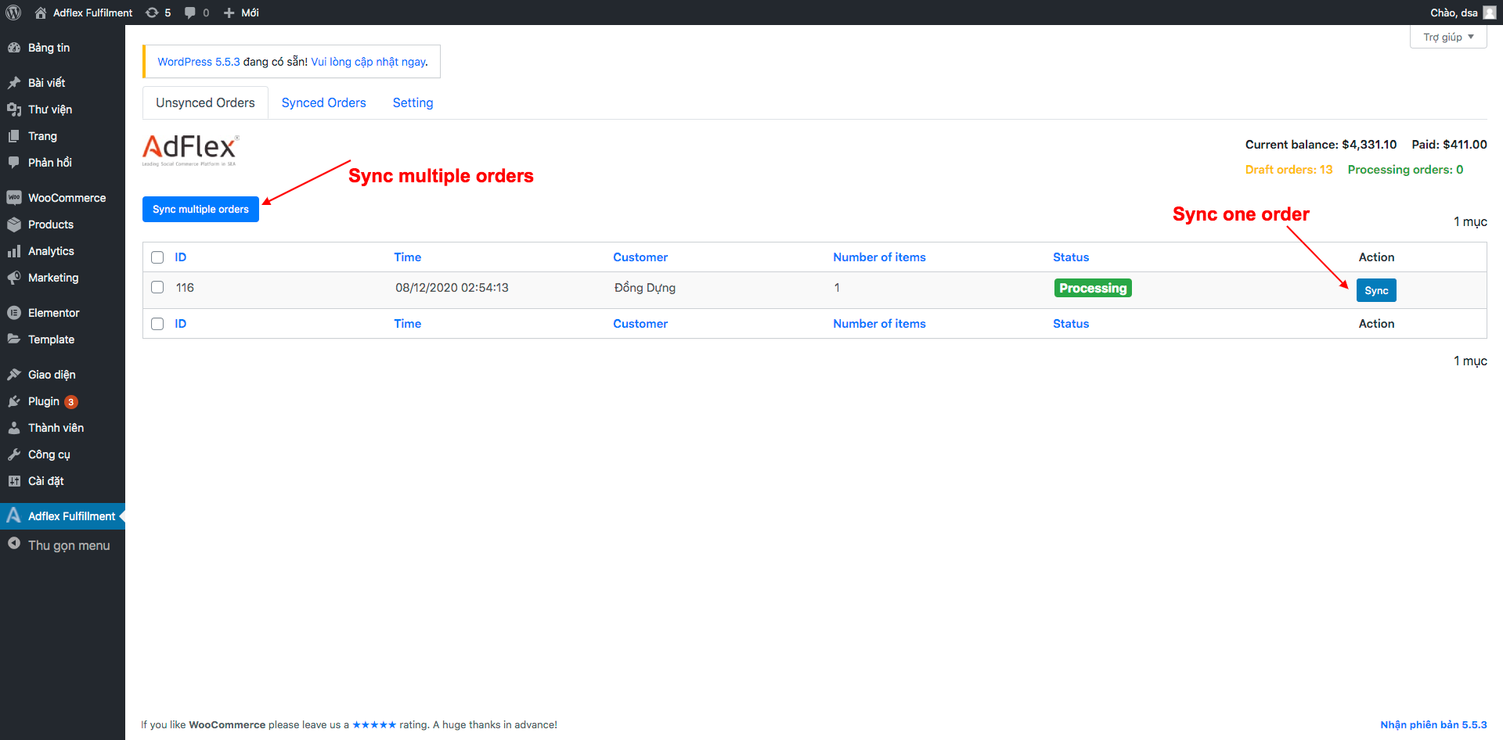Click the Công cụ wrench icon
Viewport: 1503px width, 740px height.
pos(14,454)
